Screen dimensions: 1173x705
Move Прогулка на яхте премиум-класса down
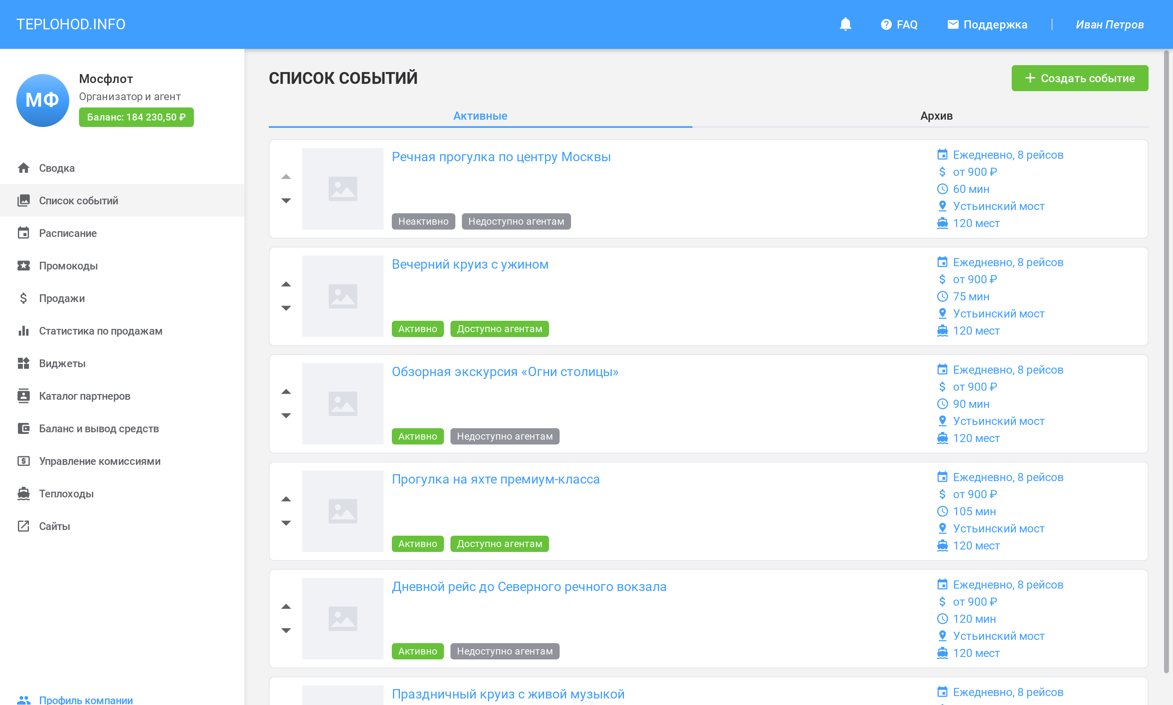286,523
